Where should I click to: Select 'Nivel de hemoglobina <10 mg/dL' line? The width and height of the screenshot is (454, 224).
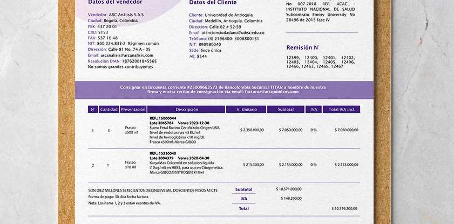[177, 137]
